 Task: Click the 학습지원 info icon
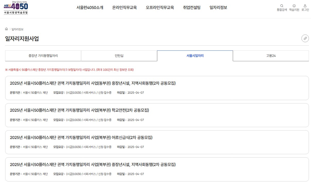coord(294,7)
